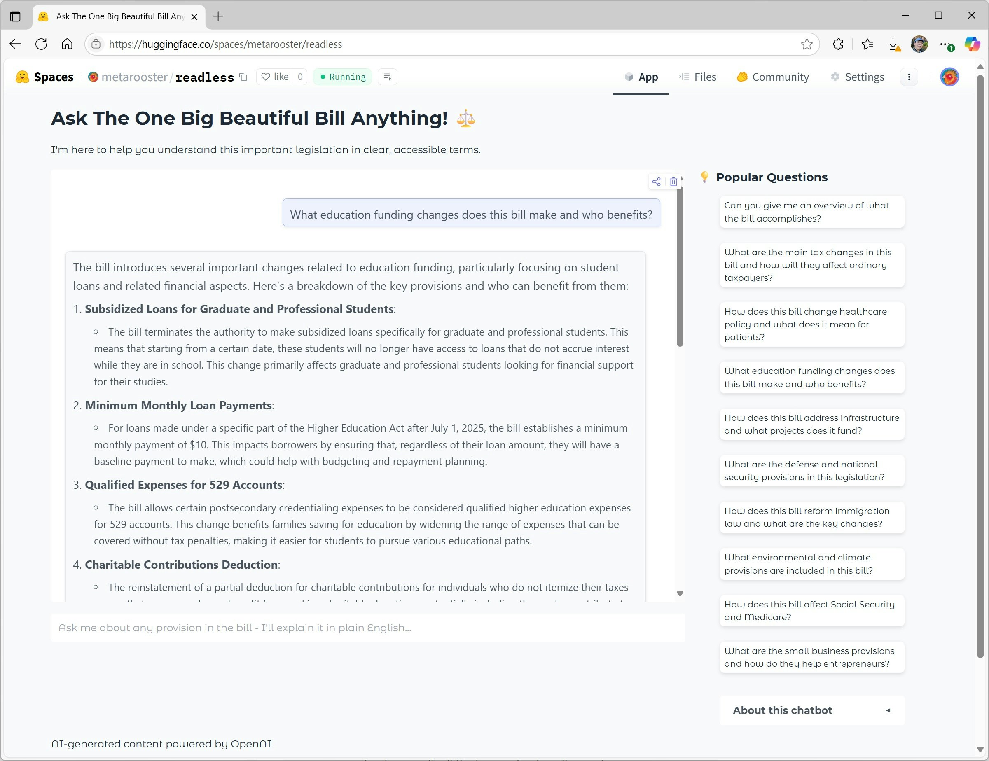Screen dimensions: 989x761
Task: Open the logs icon beside Running
Action: point(387,77)
